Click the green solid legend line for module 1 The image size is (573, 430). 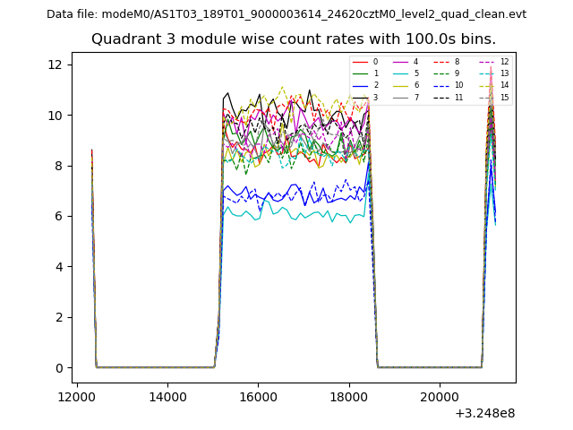[359, 73]
